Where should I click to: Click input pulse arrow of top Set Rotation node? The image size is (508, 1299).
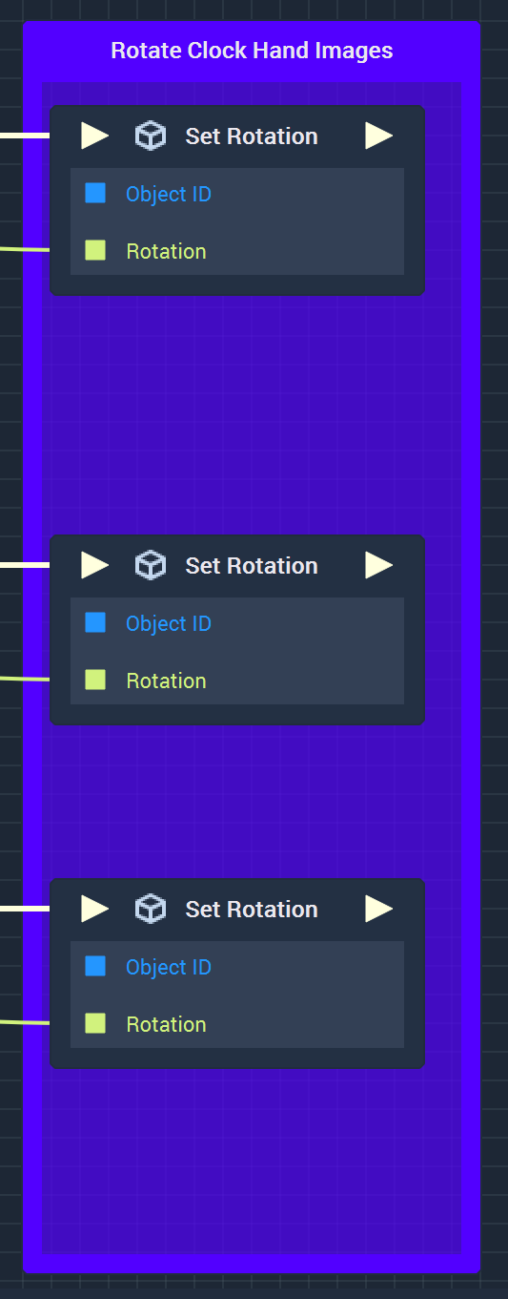click(94, 136)
